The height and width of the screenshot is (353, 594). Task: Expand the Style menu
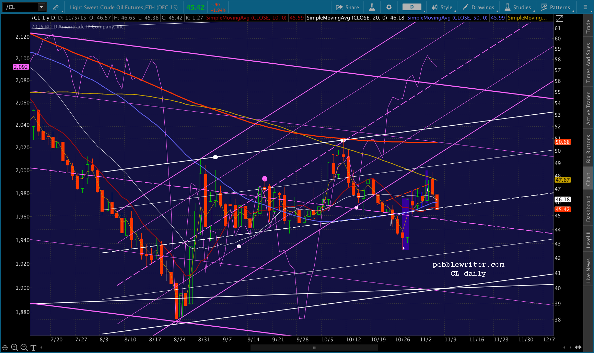pyautogui.click(x=442, y=7)
